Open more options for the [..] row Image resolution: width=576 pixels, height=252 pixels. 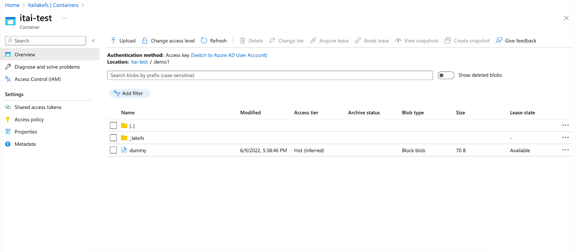coord(566,125)
